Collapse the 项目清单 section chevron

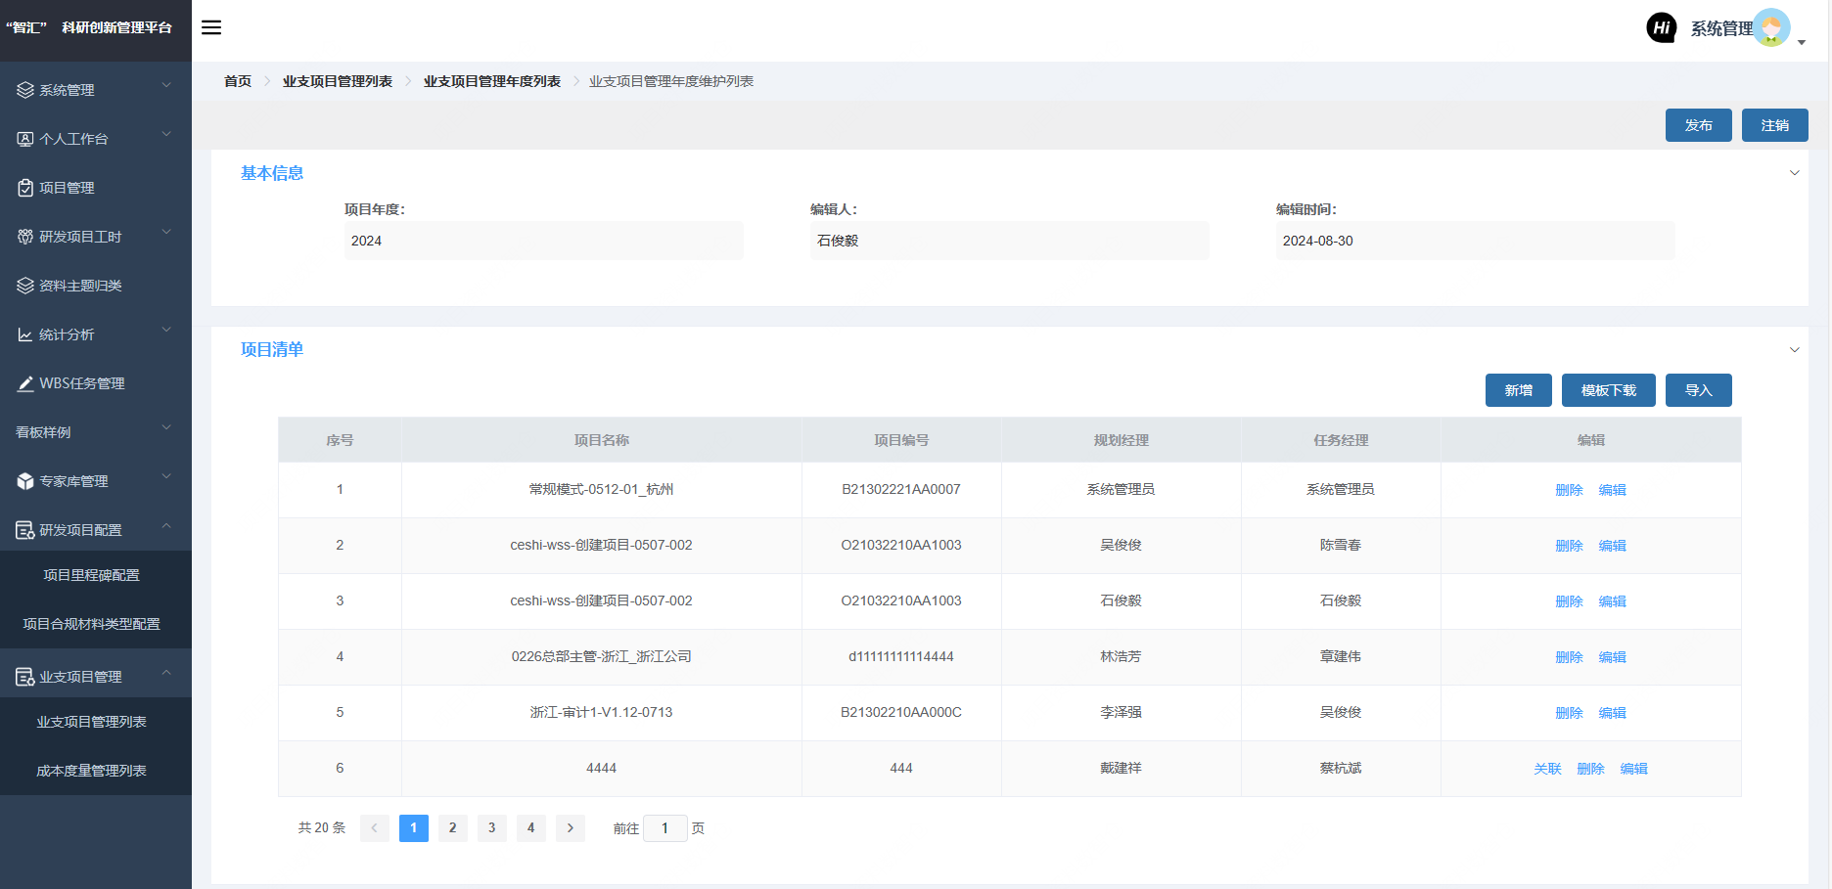(1794, 350)
